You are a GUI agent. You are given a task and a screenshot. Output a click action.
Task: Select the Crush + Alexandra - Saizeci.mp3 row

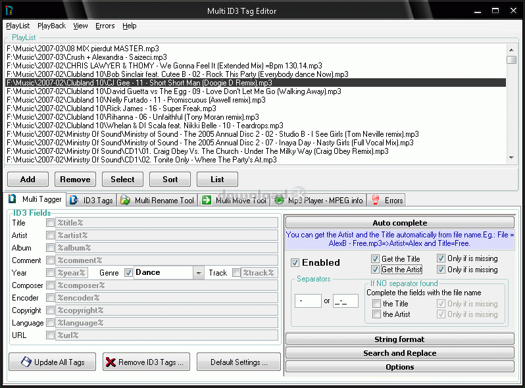[255, 57]
